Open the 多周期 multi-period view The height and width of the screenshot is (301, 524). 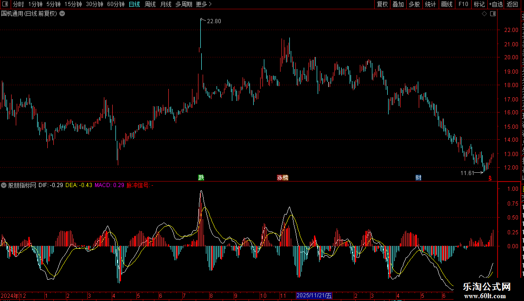(x=184, y=4)
